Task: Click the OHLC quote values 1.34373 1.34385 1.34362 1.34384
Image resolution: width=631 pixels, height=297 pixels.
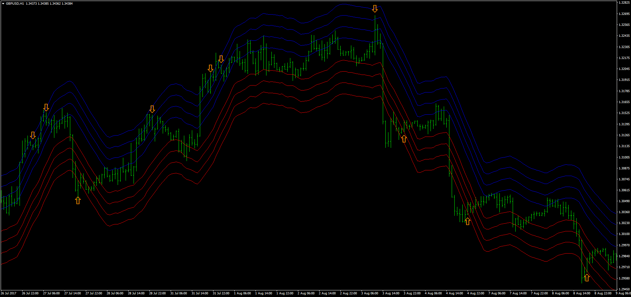Action: 49,4
